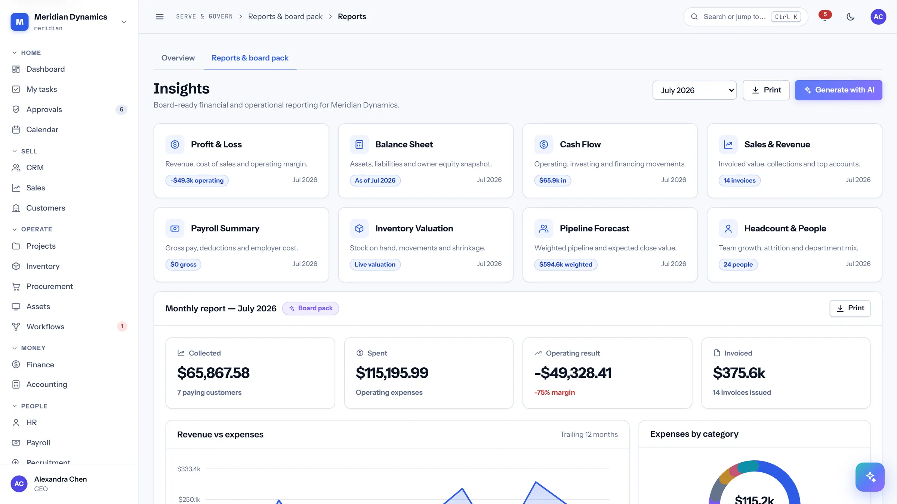Toggle sidebar with hamburger menu icon
897x504 pixels.
point(160,17)
